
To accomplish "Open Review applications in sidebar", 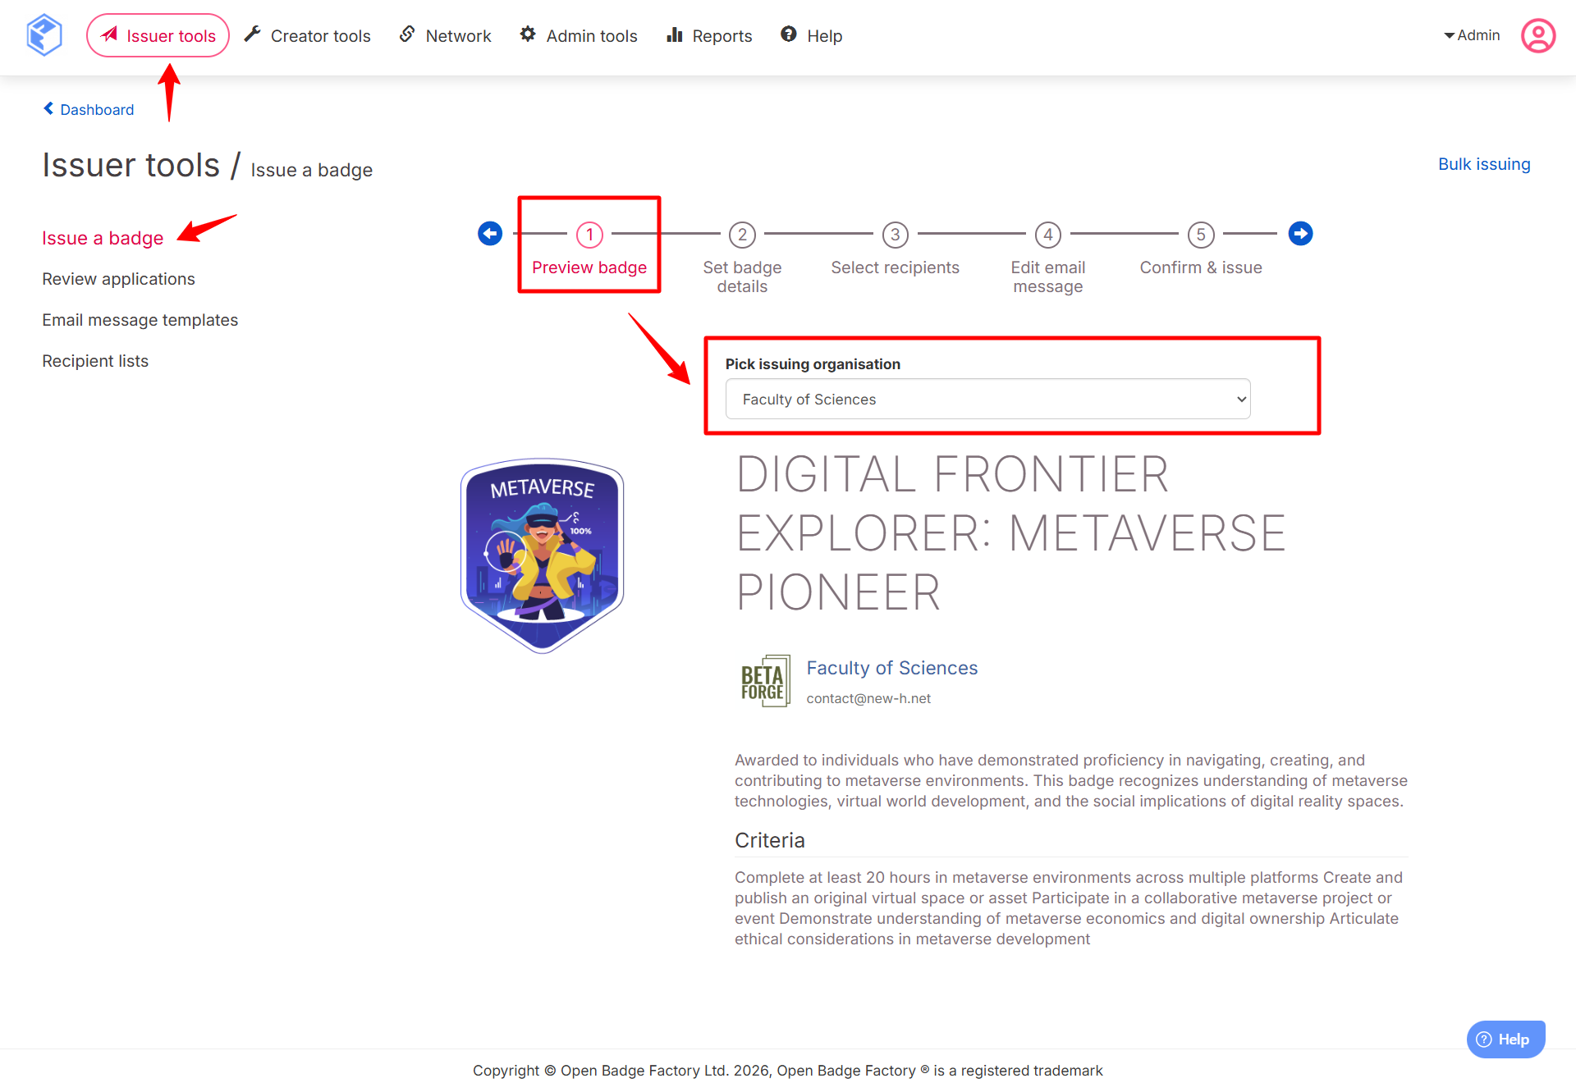I will 118,279.
